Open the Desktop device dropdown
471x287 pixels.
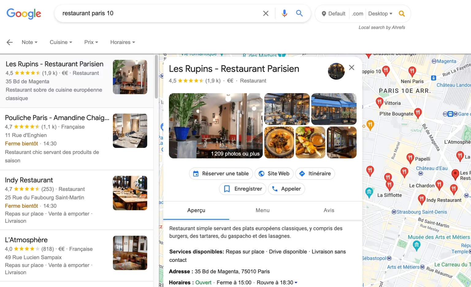point(380,14)
